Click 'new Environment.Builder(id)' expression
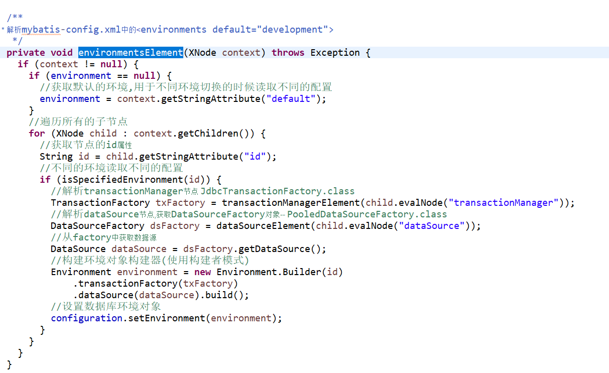The image size is (609, 373). [x=269, y=272]
